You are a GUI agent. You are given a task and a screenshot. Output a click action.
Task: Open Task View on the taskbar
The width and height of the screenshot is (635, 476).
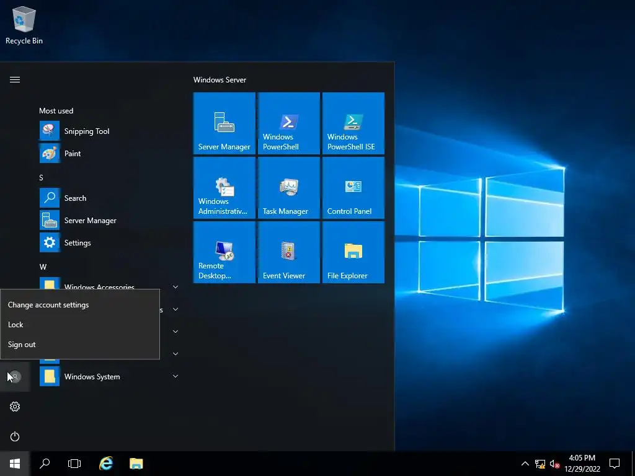click(74, 464)
